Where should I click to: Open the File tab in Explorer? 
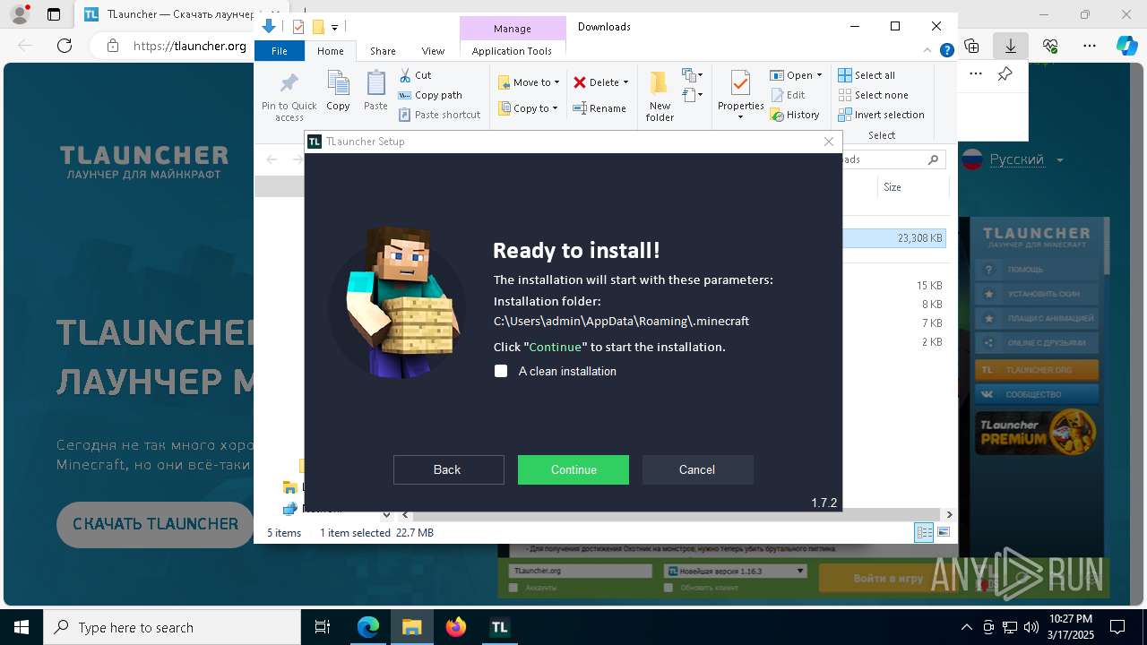280,51
